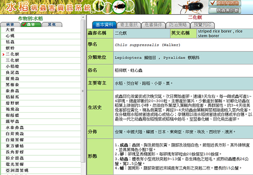Select 白翅葉蟬 in the pest list
This screenshot has width=253, height=175.
tap(15, 140)
